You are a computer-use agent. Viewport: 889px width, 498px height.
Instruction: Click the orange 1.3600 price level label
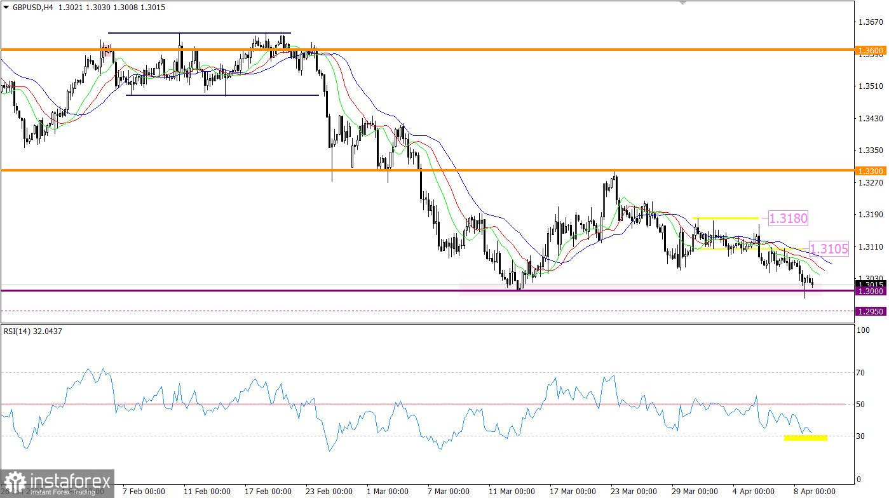[x=869, y=50]
